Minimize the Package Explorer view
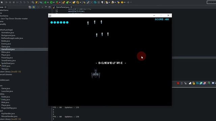 point(46,7)
